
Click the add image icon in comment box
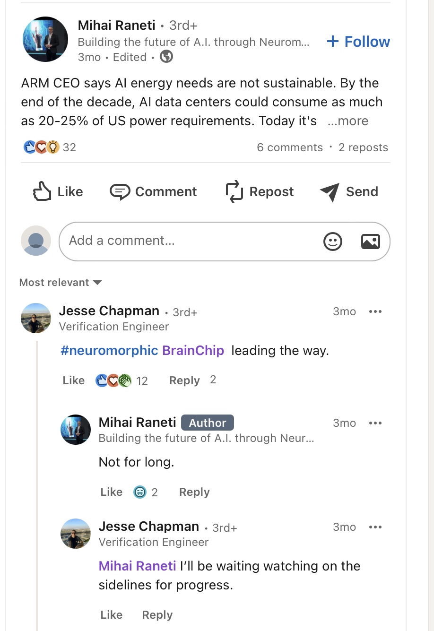point(370,242)
